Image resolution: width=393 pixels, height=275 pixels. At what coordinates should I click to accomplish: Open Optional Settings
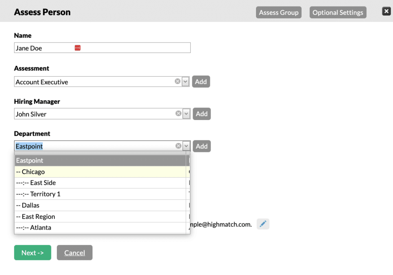click(338, 12)
